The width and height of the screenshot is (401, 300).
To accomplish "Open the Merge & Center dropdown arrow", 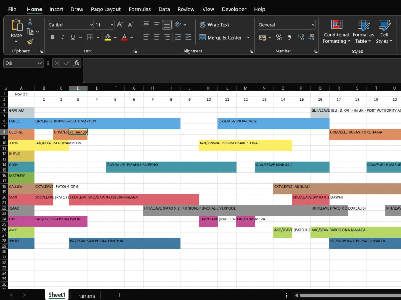I will click(248, 38).
